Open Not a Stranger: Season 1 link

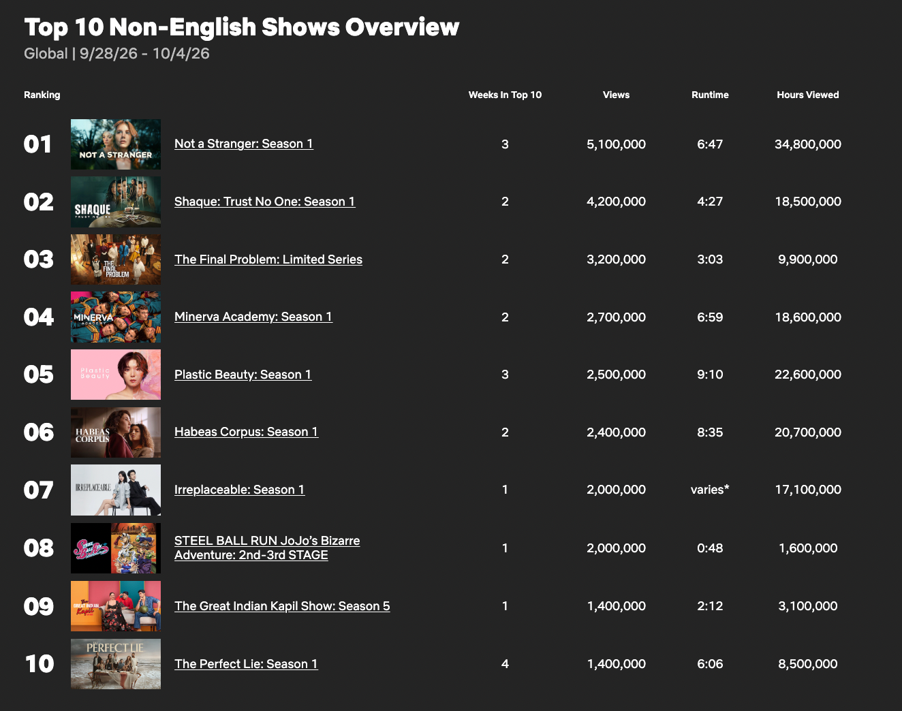click(244, 144)
